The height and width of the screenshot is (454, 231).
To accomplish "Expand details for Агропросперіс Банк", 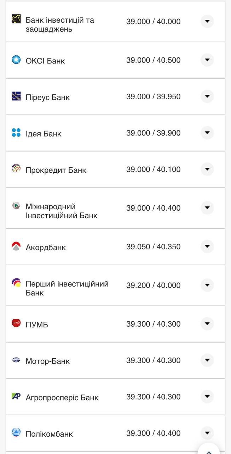I will (207, 397).
